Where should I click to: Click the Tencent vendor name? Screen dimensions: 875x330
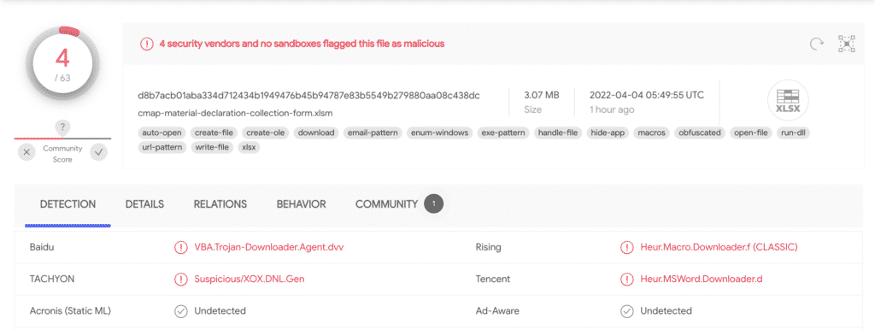coord(492,279)
